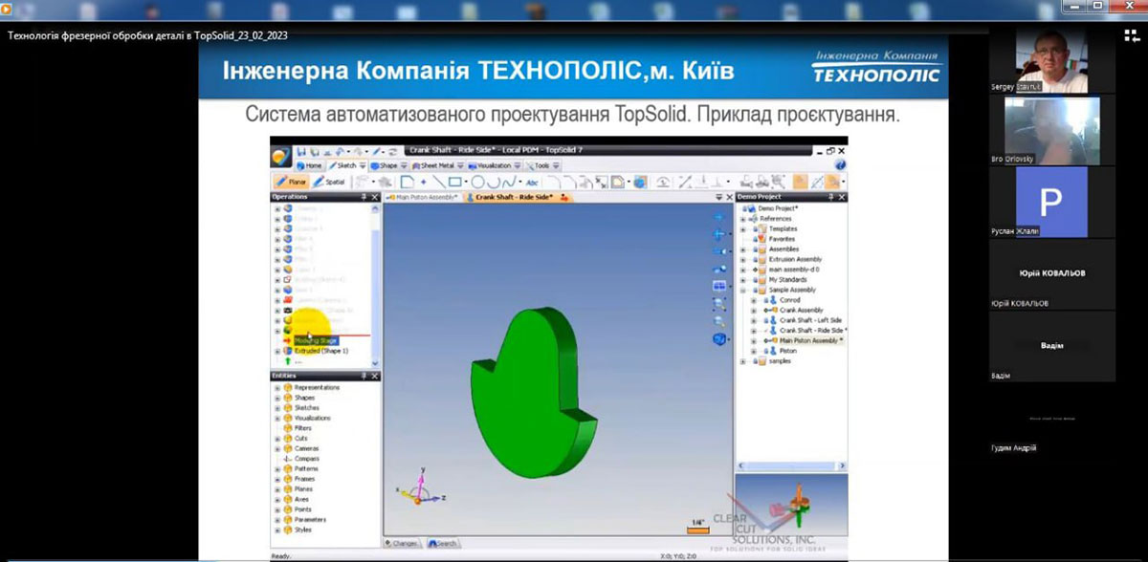Open the Tools ribbon tab
Screen dimensions: 1148x562
point(538,165)
